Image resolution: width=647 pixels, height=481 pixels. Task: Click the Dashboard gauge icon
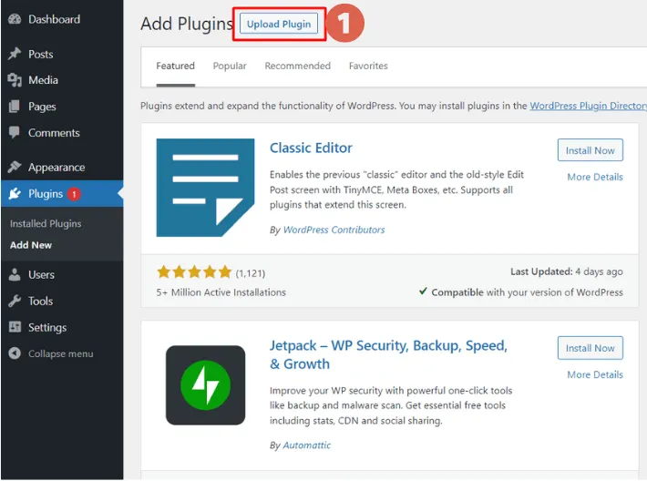coord(15,19)
